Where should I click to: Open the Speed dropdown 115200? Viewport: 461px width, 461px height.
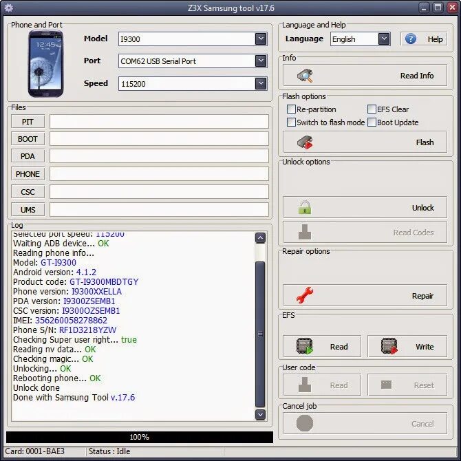pyautogui.click(x=261, y=83)
